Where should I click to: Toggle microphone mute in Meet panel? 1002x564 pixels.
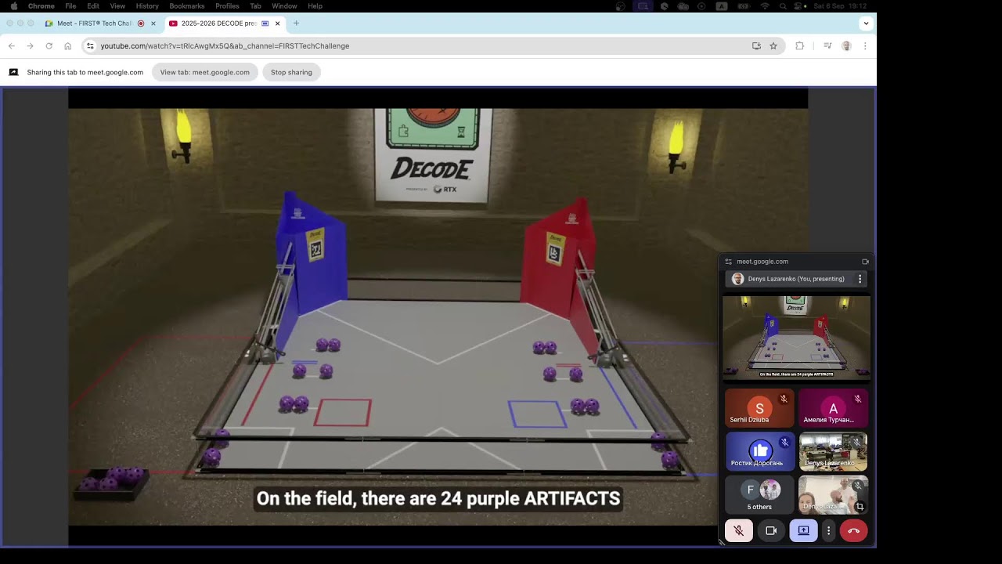point(739,530)
